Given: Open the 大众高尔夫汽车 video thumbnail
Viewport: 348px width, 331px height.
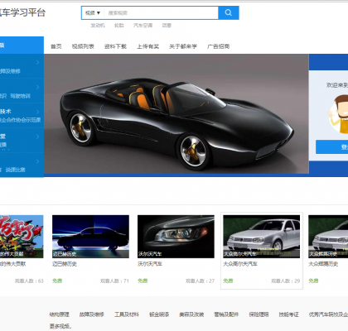Looking at the screenshot, I should [262, 237].
